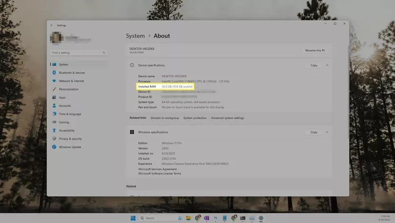Copy the Windows specifications
Screen dimensions: 395x223
[314, 132]
